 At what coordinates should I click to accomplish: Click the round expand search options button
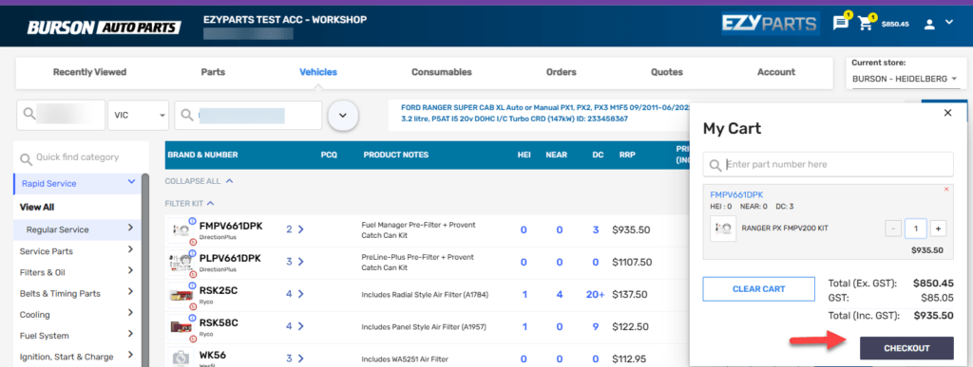point(343,116)
